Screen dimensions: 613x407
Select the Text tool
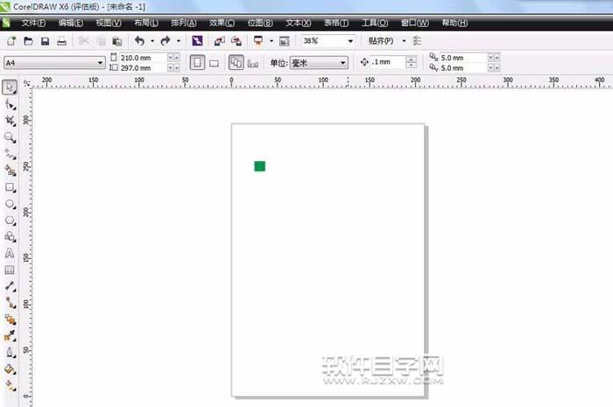pos(10,253)
